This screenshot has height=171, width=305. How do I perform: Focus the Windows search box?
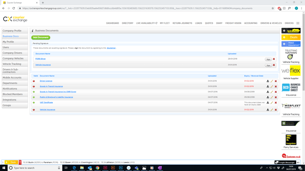coord(35,168)
